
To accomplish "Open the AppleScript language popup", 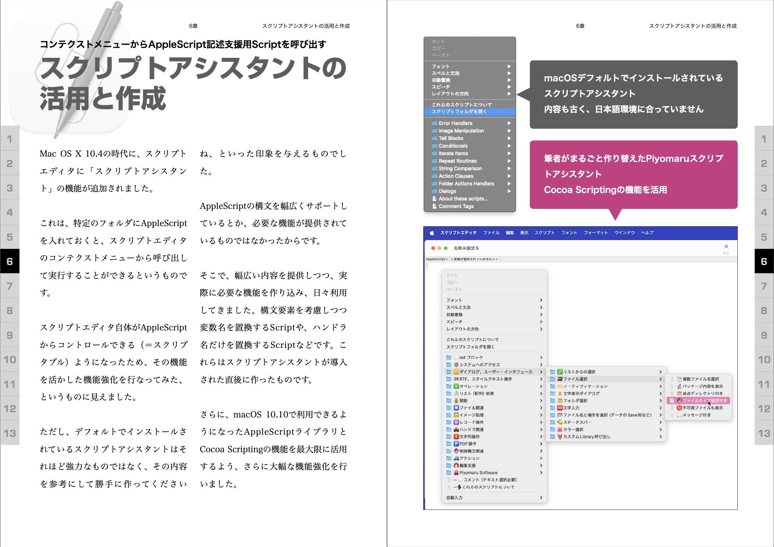I will [x=437, y=259].
